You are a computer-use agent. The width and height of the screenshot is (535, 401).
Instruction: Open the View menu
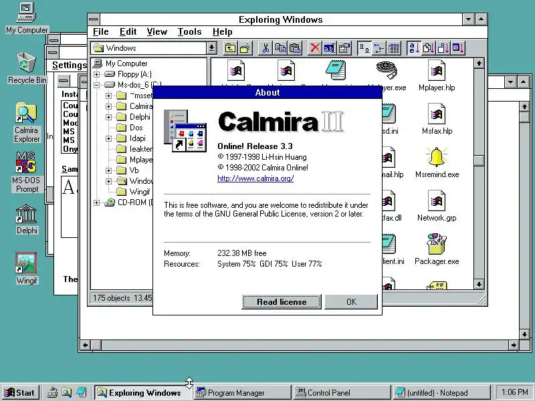(x=157, y=31)
